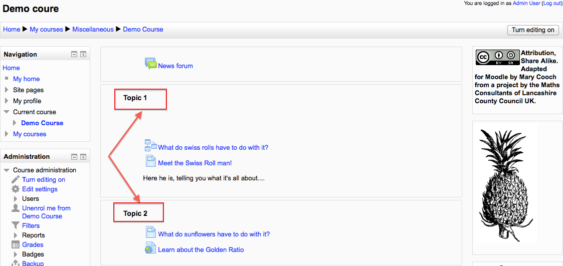Open the News forum icon
563x266 pixels.
point(151,64)
